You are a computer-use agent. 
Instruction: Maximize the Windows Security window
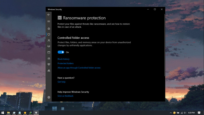[x=155, y=9]
